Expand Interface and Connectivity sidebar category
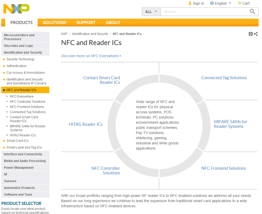The width and height of the screenshot is (262, 214). 25,154
